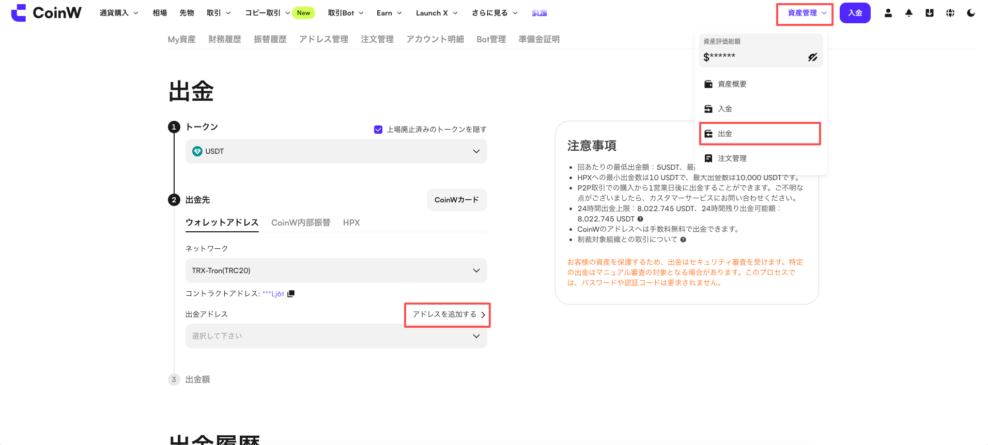Select the CoinW内部振替 tab
The height and width of the screenshot is (445, 988).
(x=301, y=223)
